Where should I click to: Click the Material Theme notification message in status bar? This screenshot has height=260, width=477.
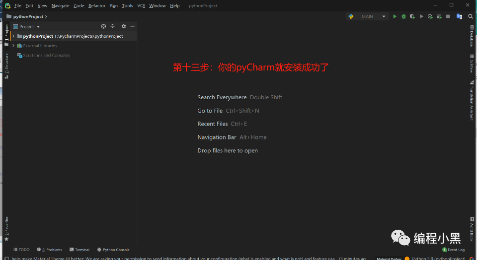pyautogui.click(x=189, y=259)
